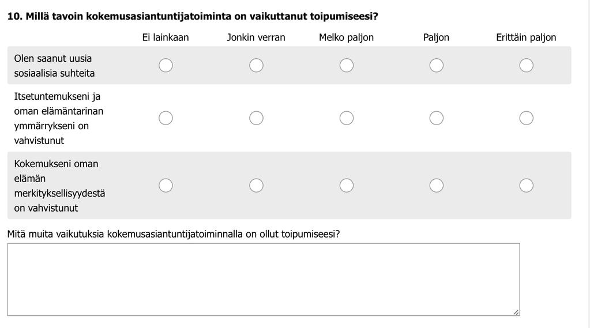This screenshot has height=328, width=590.
Task: Choose 'Ei lainkaan' for 'Itsetuntemukseni' row
Action: pos(166,118)
